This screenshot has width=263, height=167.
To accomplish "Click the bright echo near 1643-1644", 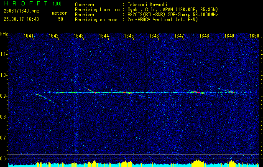I will click(x=91, y=90).
